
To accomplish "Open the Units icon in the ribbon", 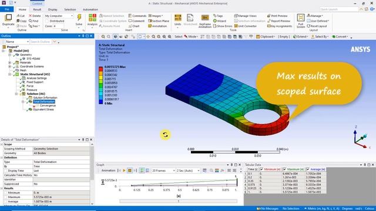I will click(177, 18).
